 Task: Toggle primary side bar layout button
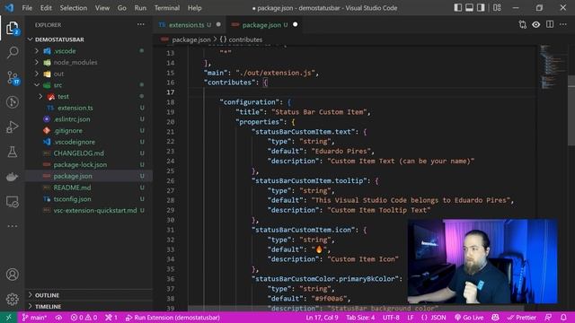(x=457, y=8)
